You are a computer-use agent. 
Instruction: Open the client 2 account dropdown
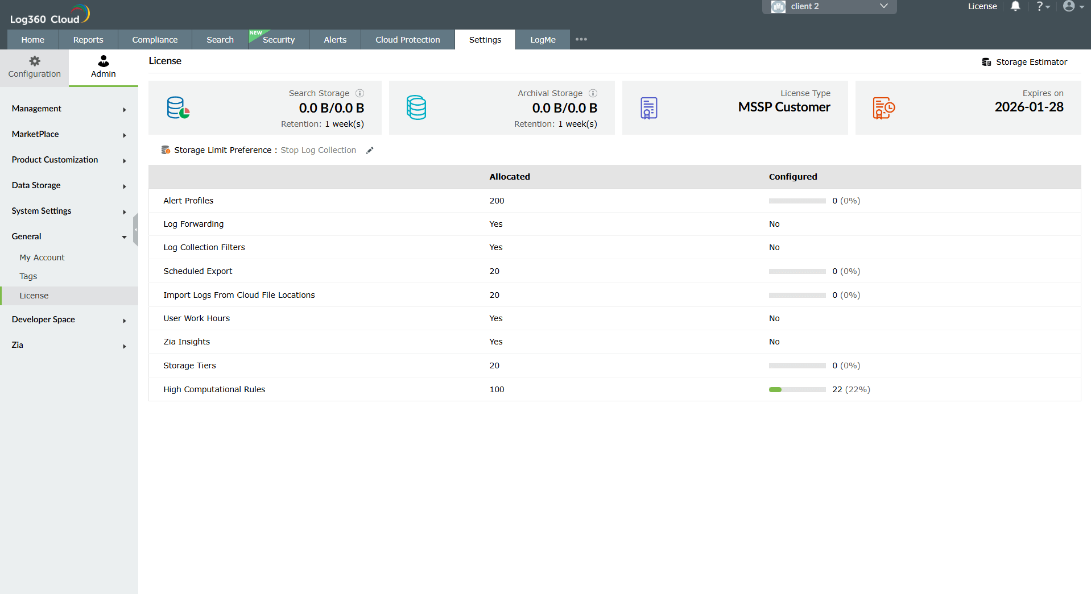click(x=829, y=7)
